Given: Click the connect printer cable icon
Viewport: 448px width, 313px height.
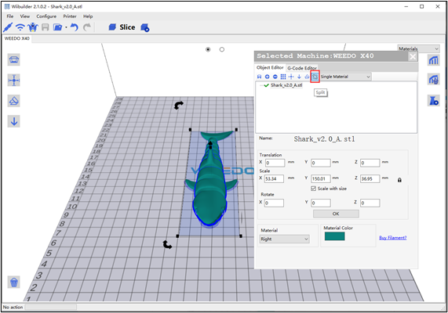Looking at the screenshot, I should [x=8, y=27].
